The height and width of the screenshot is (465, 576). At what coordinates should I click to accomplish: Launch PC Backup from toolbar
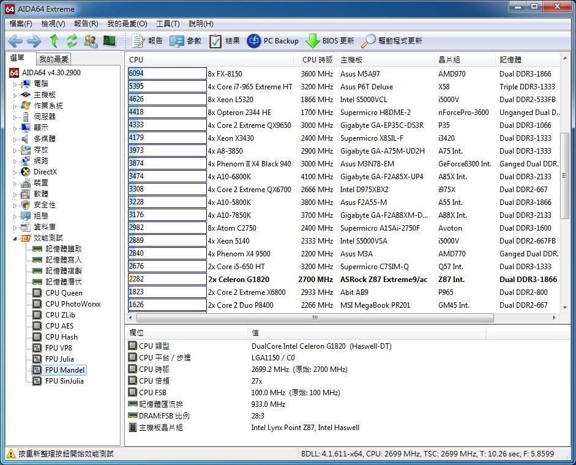(272, 41)
